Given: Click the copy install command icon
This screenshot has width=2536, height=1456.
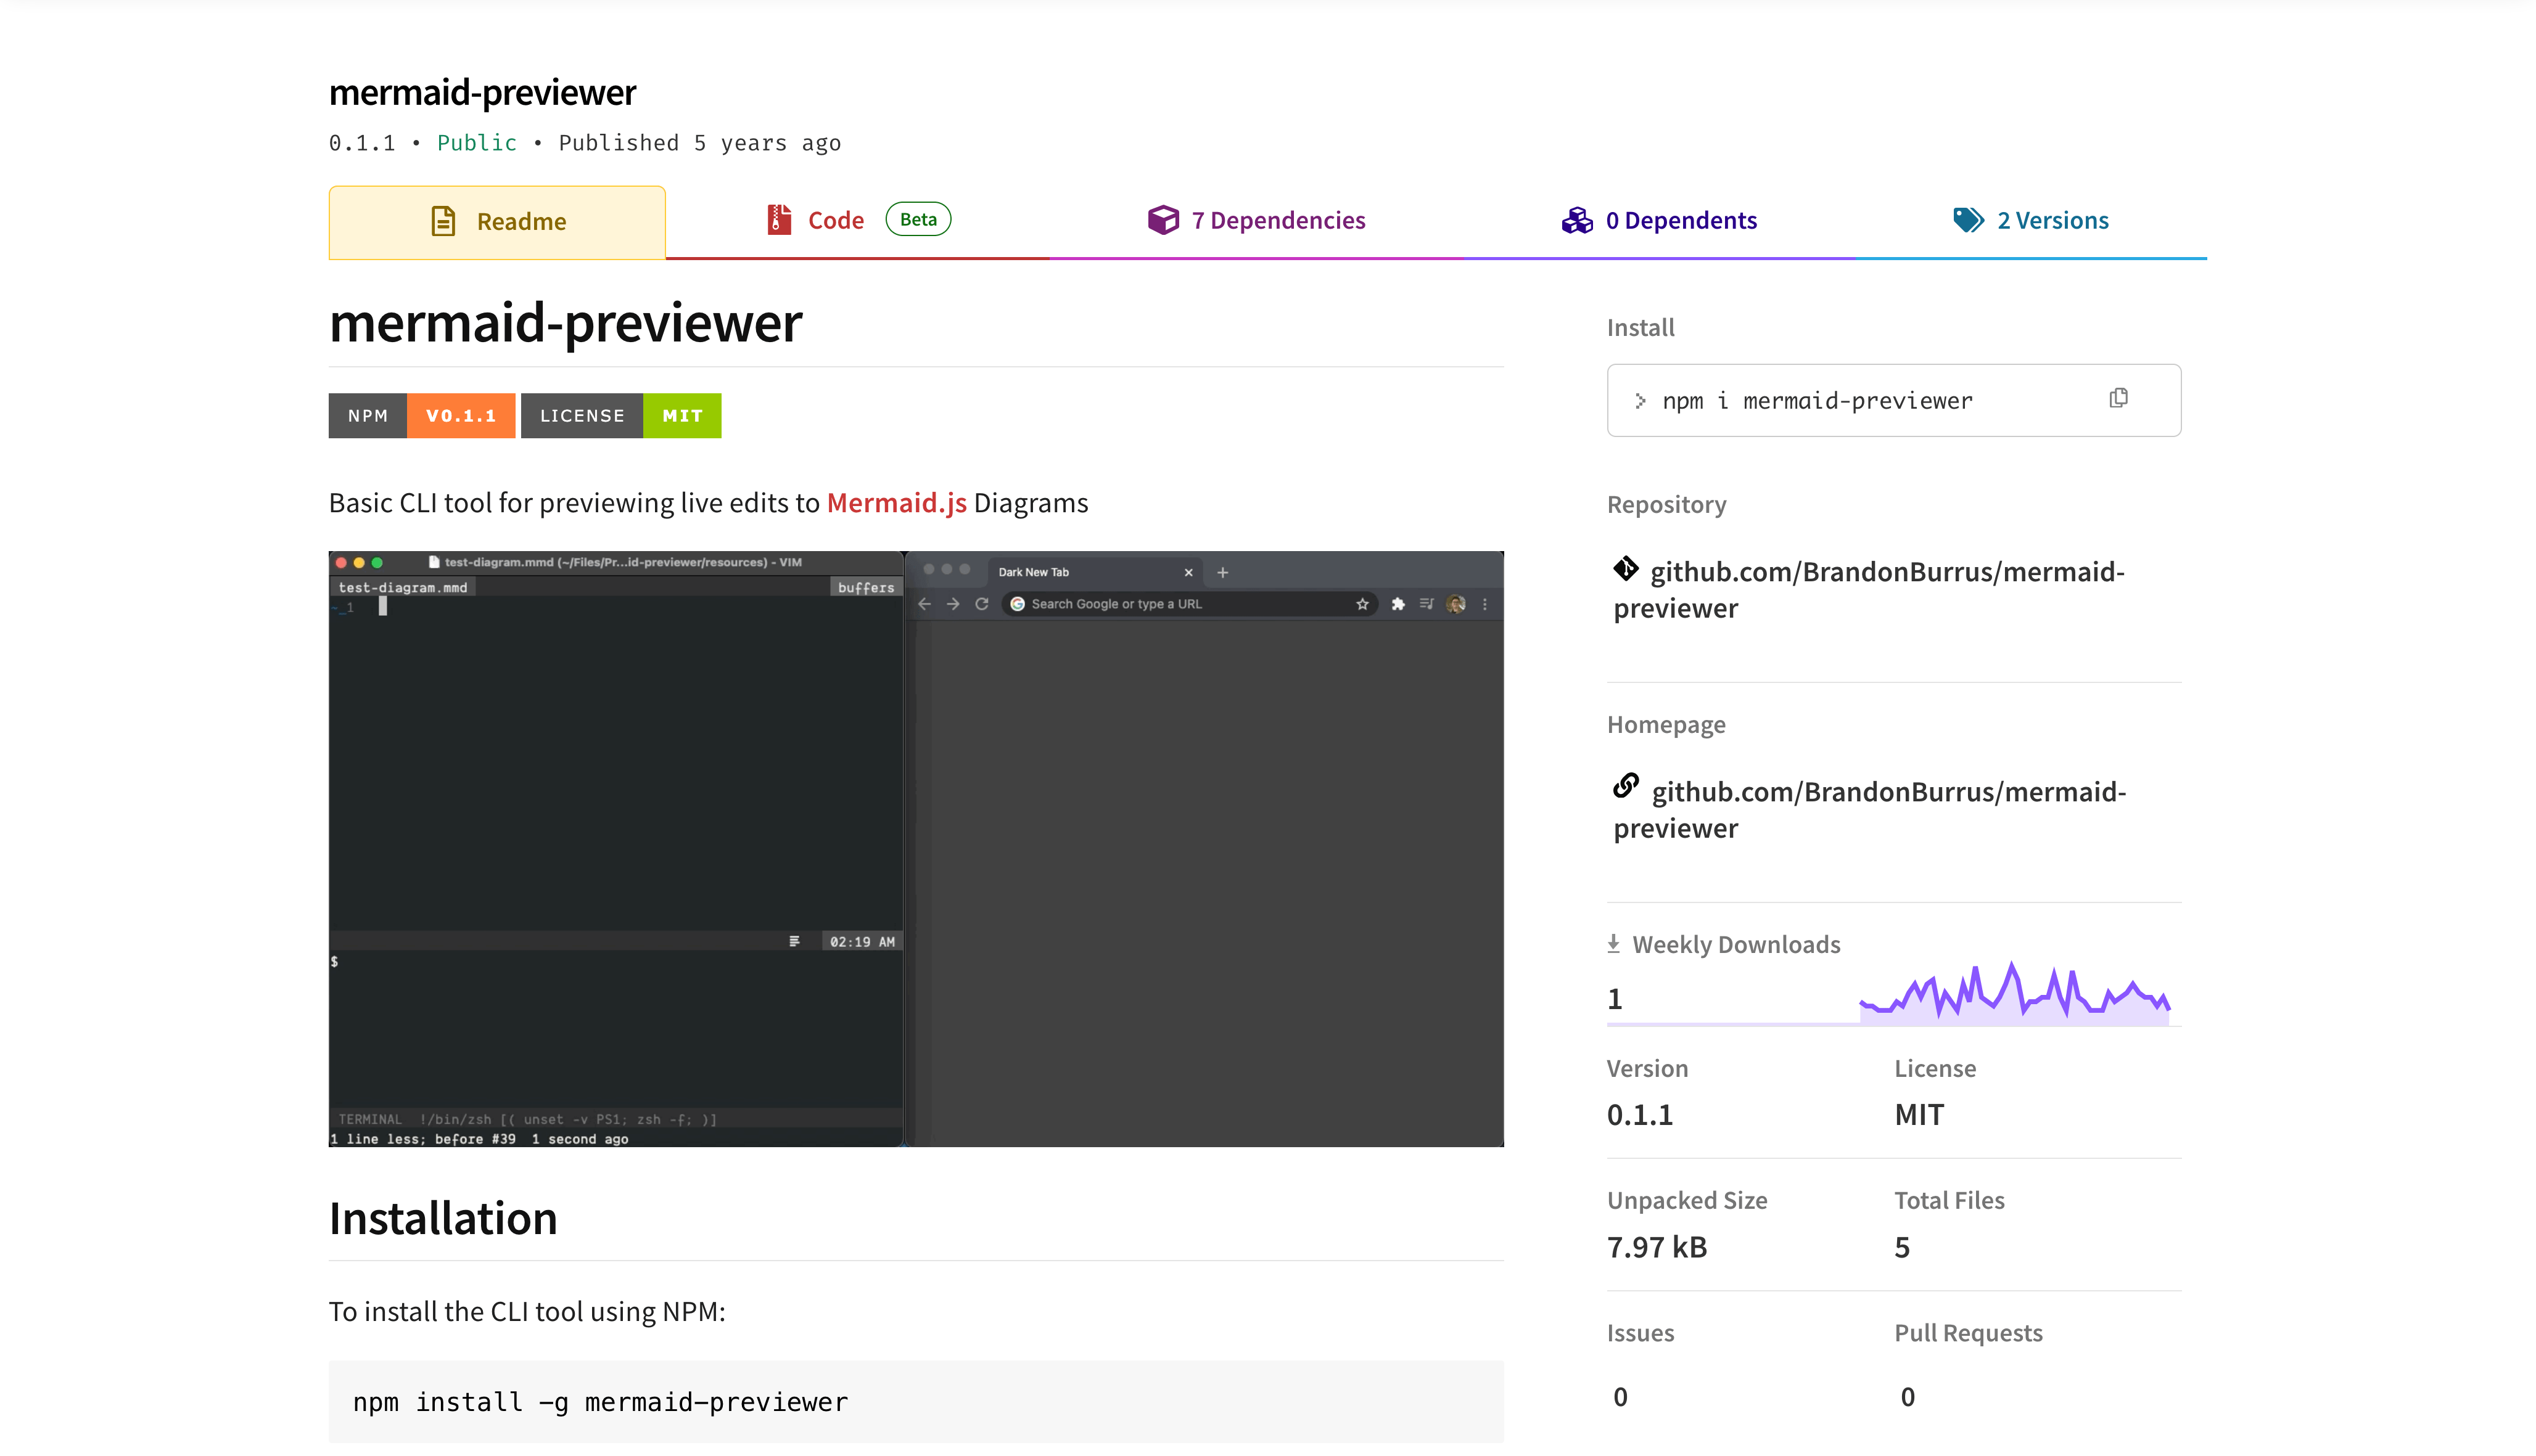Looking at the screenshot, I should tap(2118, 398).
